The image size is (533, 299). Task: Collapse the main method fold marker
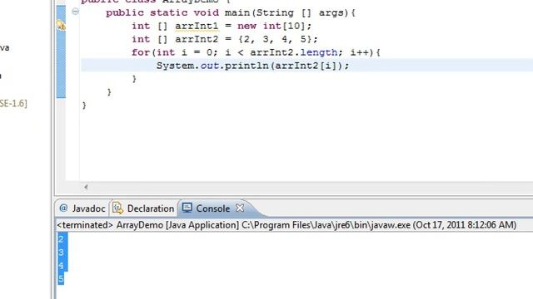click(75, 12)
